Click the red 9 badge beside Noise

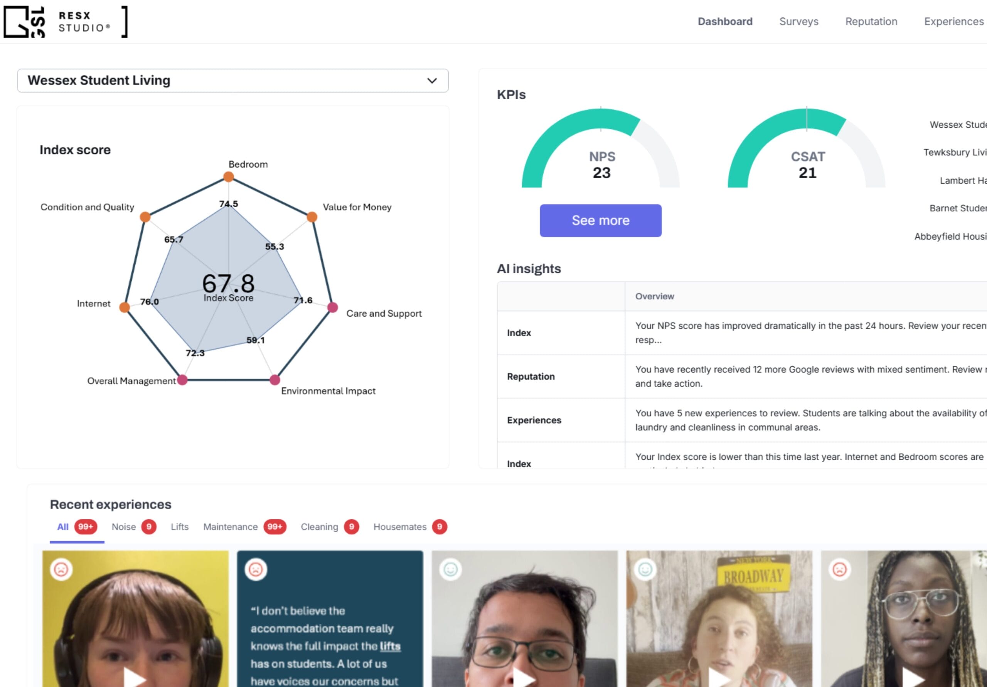149,527
